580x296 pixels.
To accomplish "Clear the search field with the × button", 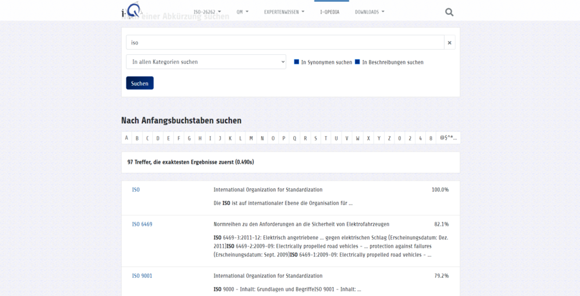I will [449, 43].
